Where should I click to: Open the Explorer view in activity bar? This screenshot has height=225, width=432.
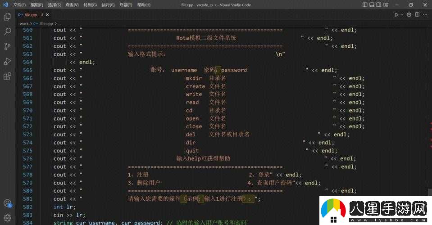[x=7, y=17]
